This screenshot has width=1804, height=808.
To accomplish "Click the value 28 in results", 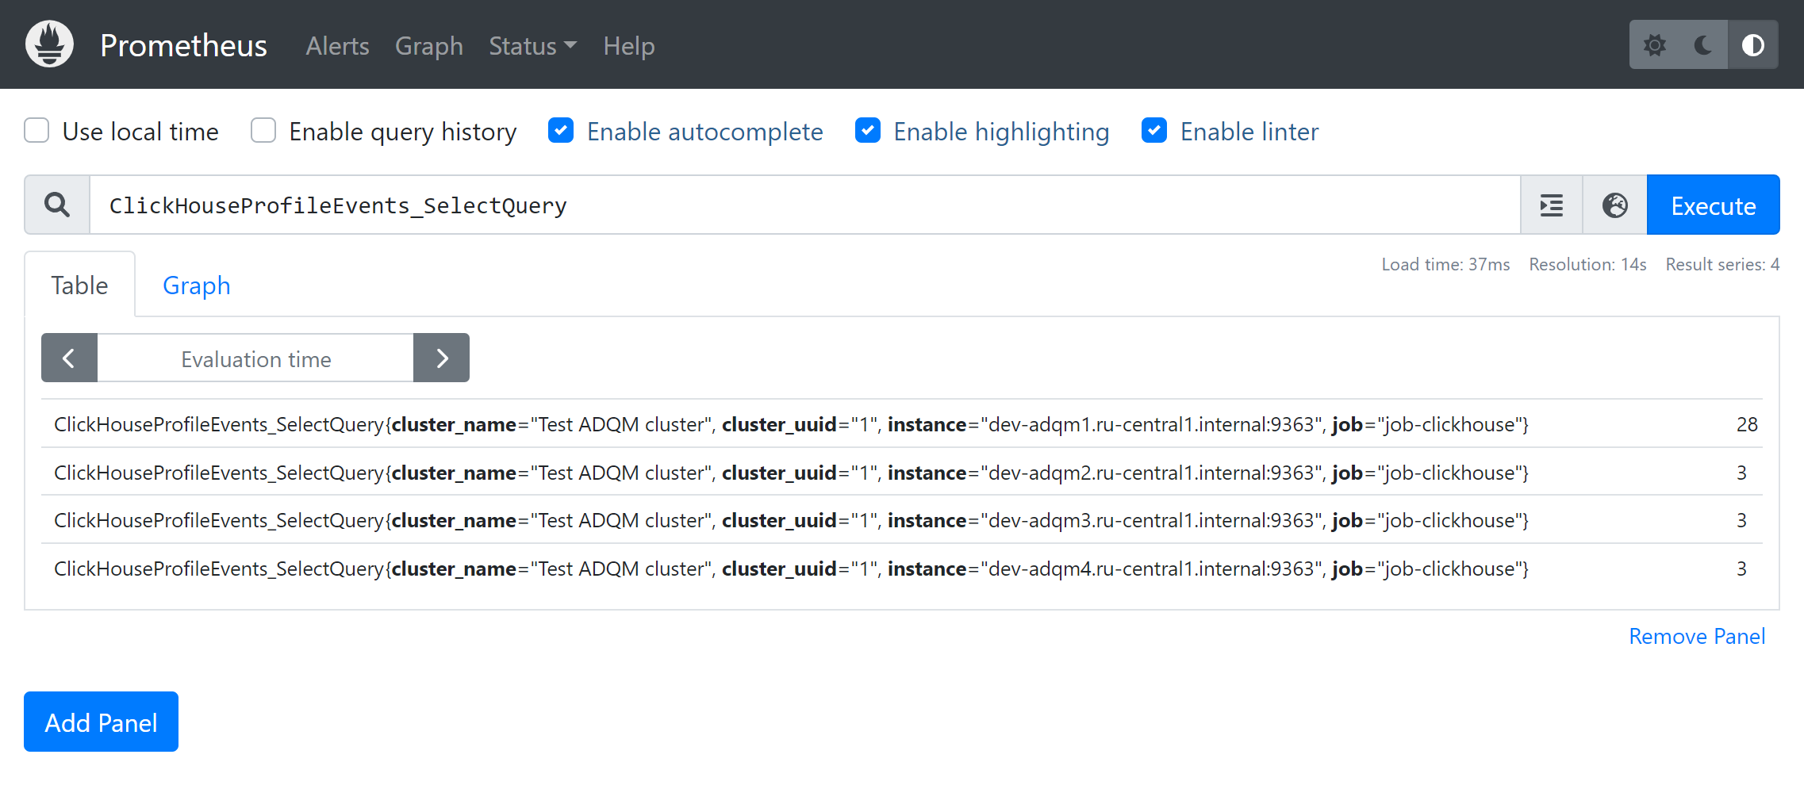I will click(x=1747, y=425).
